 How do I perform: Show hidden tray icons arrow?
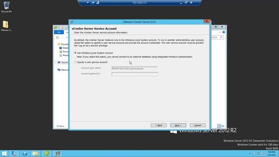coord(250,154)
